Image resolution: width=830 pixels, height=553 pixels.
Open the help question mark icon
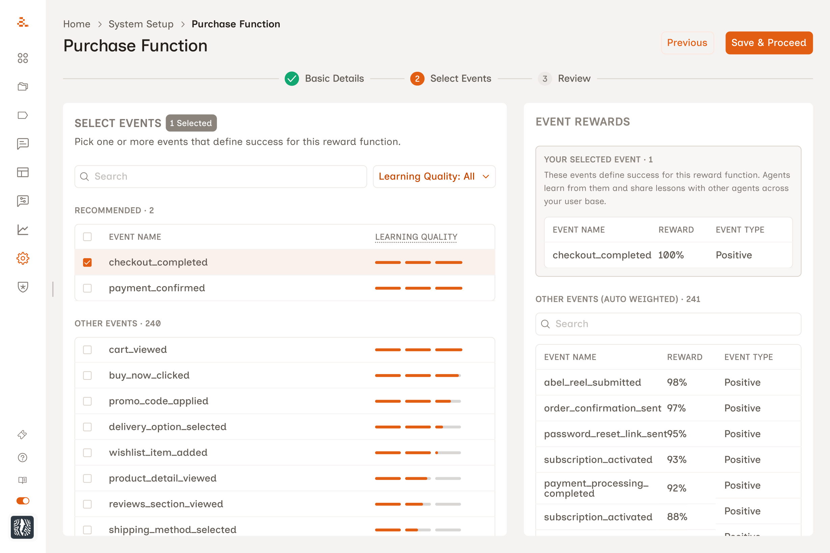(23, 458)
